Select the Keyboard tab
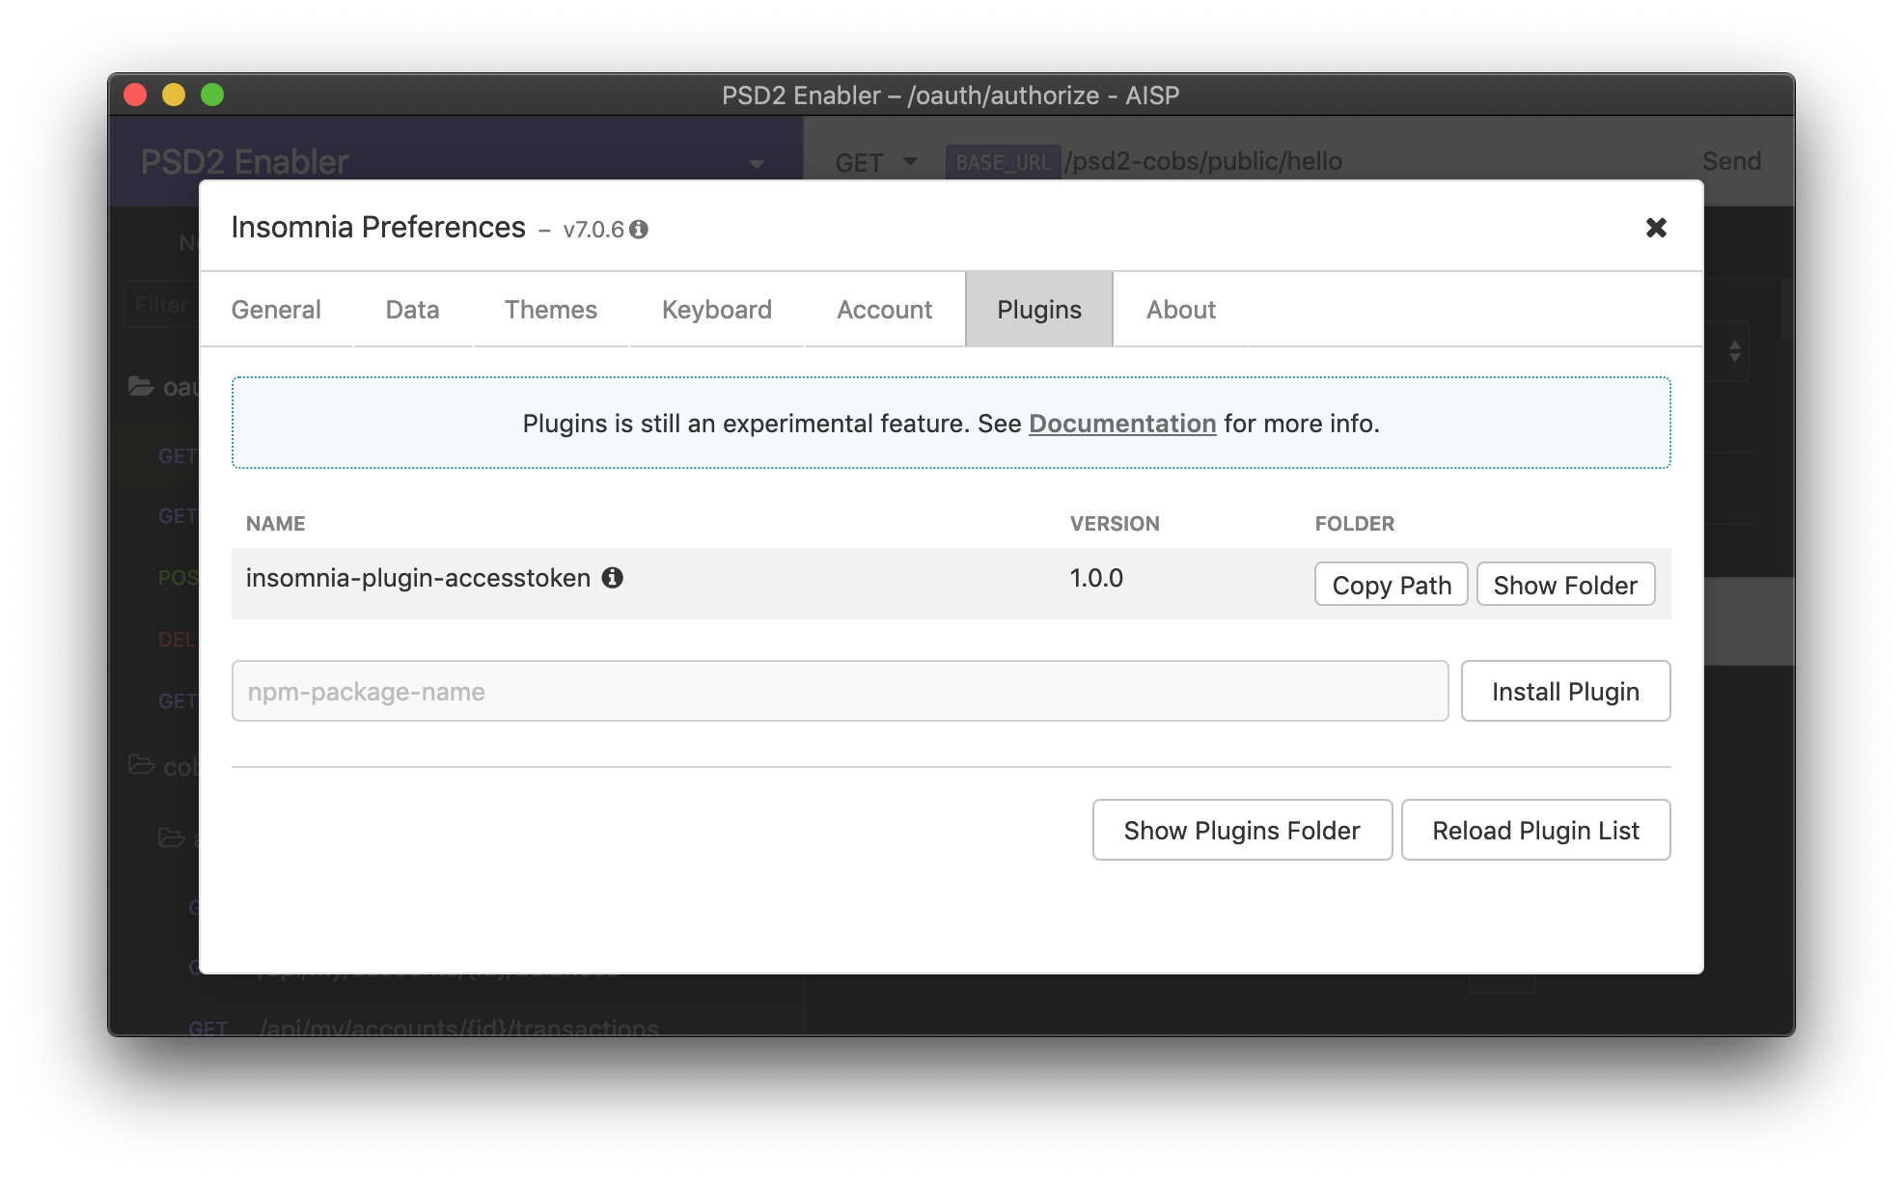Image resolution: width=1903 pixels, height=1179 pixels. 716,310
